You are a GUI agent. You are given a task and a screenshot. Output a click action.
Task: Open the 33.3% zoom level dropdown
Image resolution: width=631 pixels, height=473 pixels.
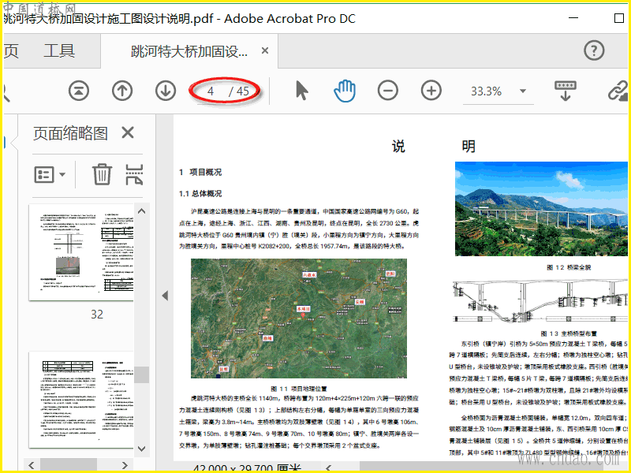(x=523, y=91)
